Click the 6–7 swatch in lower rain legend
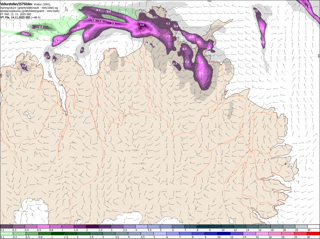 [x=173, y=234]
